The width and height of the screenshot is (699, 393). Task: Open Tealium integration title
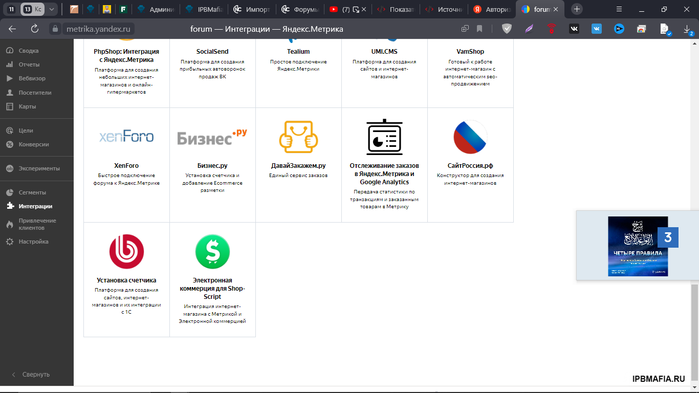coord(298,52)
